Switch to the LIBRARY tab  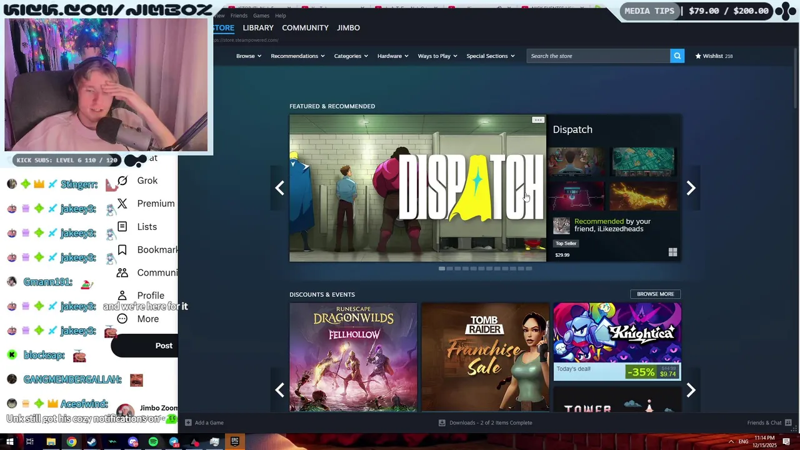[258, 28]
